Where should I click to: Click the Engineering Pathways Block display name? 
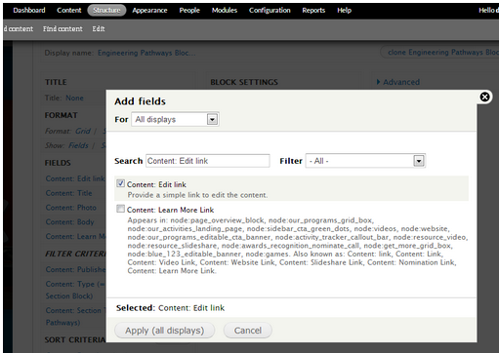[x=146, y=53]
